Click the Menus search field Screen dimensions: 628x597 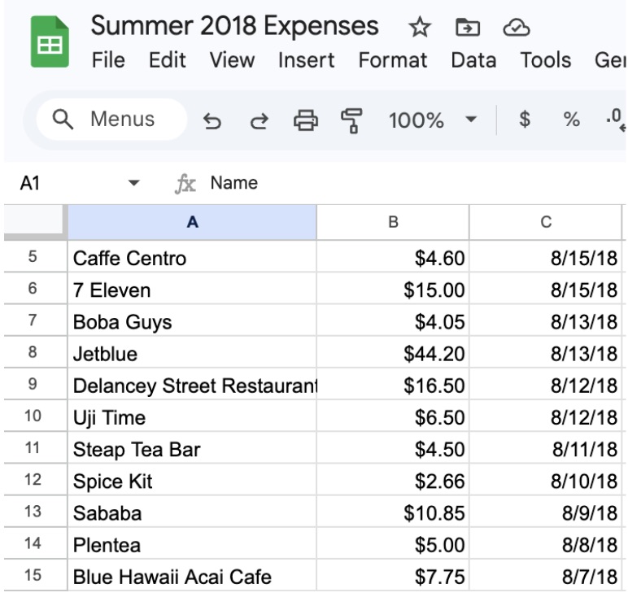111,120
